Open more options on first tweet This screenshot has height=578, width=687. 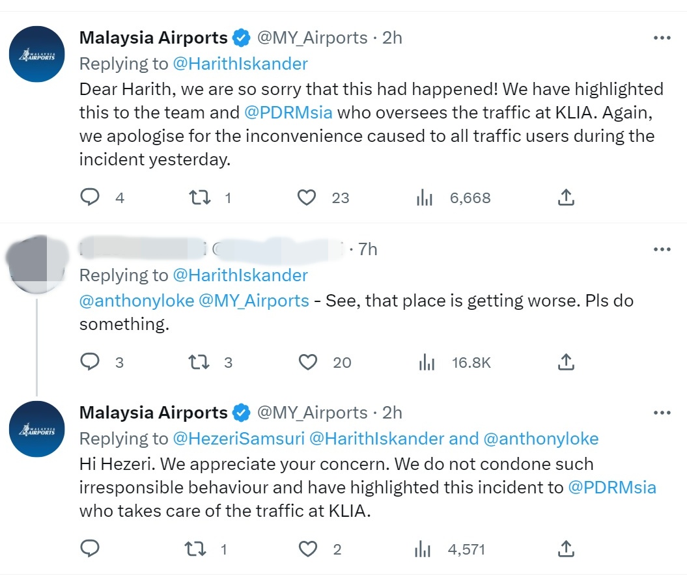pos(661,38)
